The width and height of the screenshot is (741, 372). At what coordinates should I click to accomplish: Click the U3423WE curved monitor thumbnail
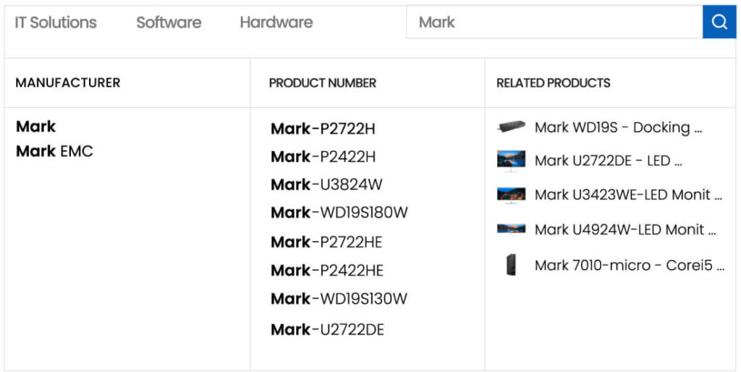coord(511,195)
